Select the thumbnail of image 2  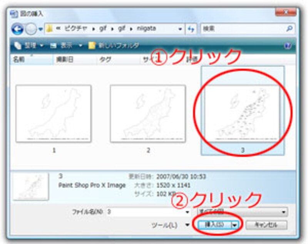[x=148, y=114]
